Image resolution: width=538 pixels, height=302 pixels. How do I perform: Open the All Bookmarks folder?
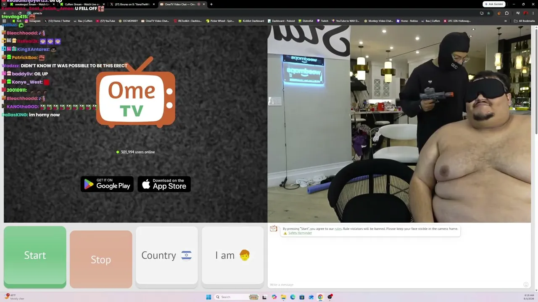(x=525, y=21)
